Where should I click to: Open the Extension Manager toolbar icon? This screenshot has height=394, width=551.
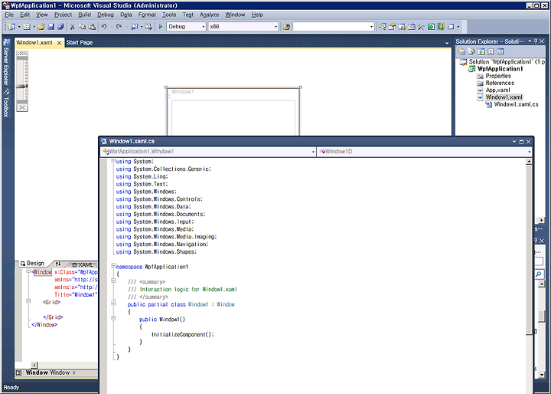click(x=441, y=27)
